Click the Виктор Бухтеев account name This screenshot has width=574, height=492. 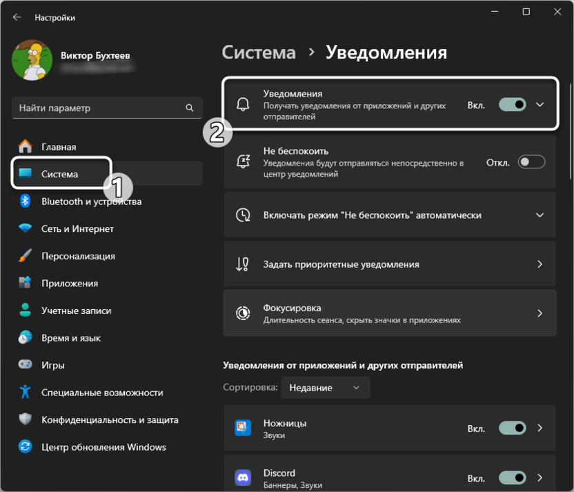click(x=95, y=55)
